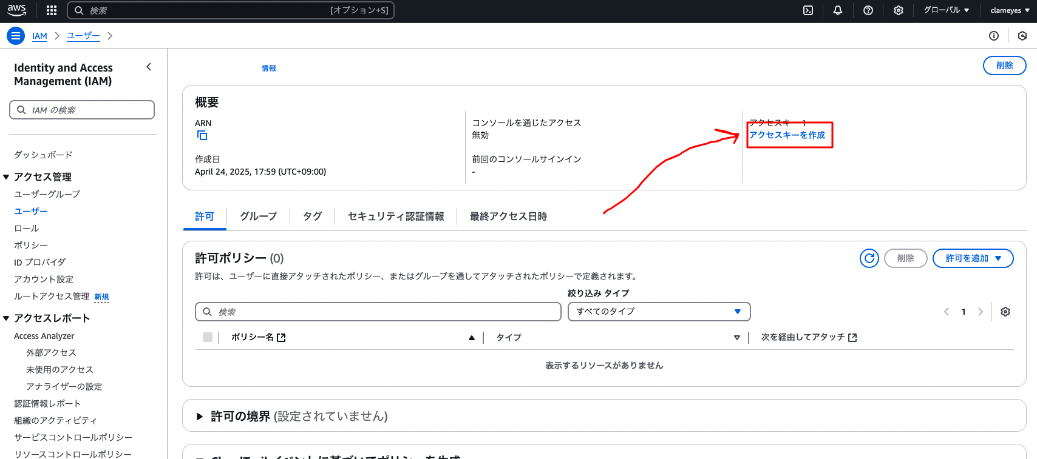
Task: Click the ユーザー breadcrumb link
Action: [x=83, y=36]
